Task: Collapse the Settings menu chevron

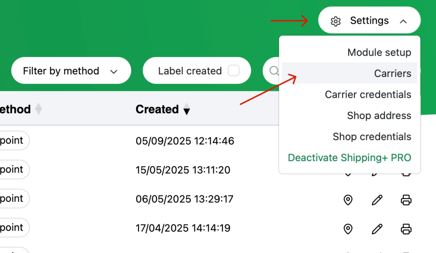Action: pyautogui.click(x=403, y=21)
